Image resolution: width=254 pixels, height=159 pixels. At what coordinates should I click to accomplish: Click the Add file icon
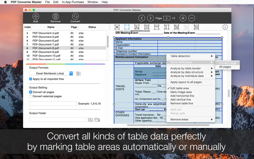pyautogui.click(x=36, y=16)
